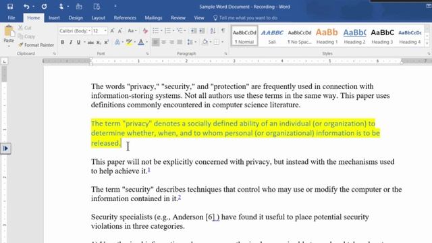Switch to the Design tab

point(76,18)
